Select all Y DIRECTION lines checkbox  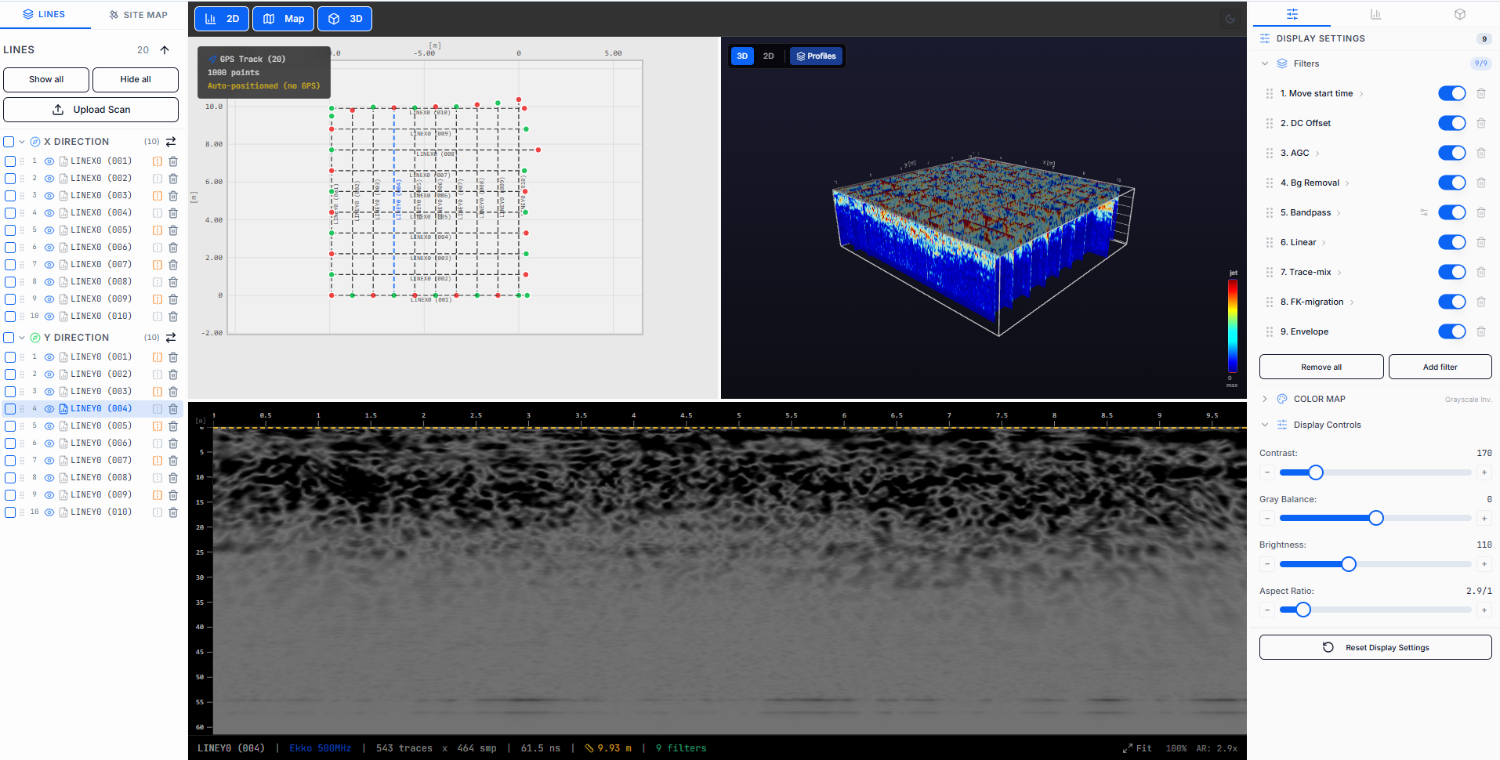9,338
